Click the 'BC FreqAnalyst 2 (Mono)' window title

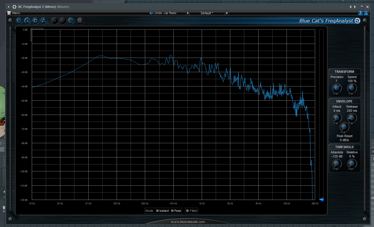pyautogui.click(x=37, y=7)
